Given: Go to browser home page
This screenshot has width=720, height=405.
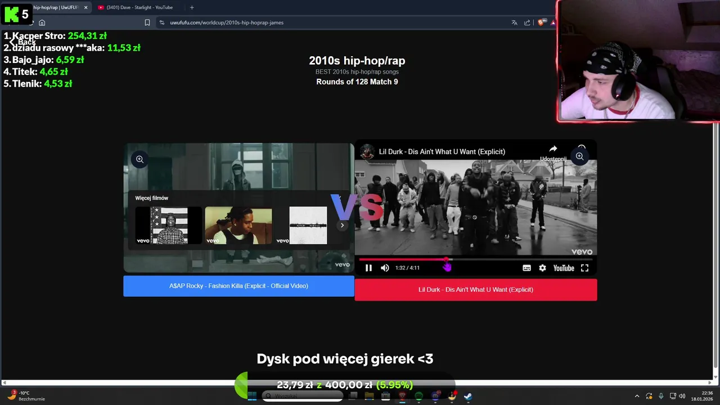Looking at the screenshot, I should 42,22.
